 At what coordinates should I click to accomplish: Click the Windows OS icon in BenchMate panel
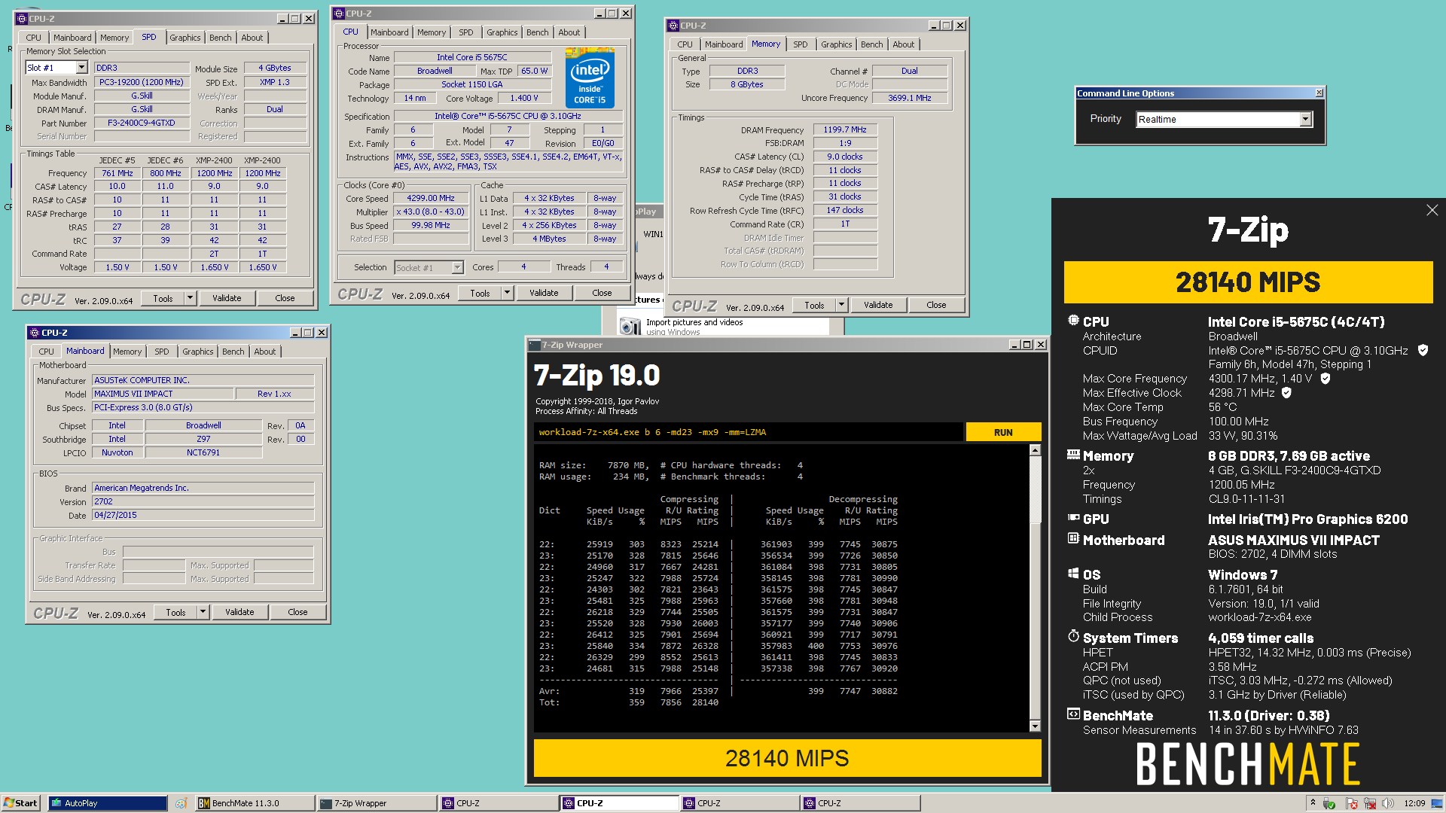point(1073,574)
